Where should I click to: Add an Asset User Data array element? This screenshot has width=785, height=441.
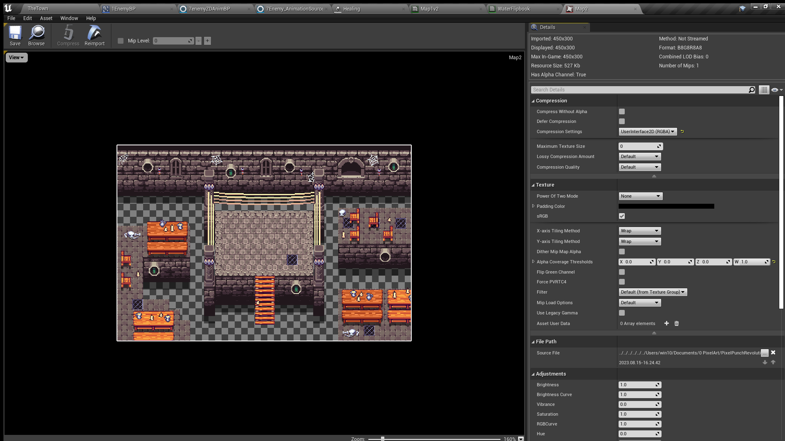pyautogui.click(x=666, y=323)
